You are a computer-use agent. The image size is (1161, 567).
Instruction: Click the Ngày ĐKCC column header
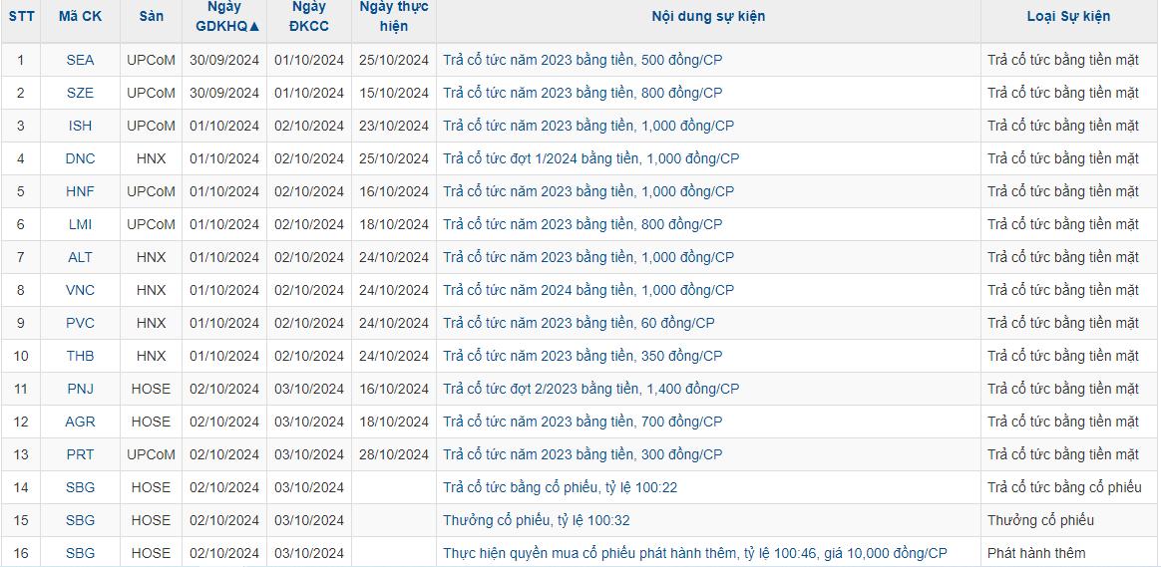309,16
